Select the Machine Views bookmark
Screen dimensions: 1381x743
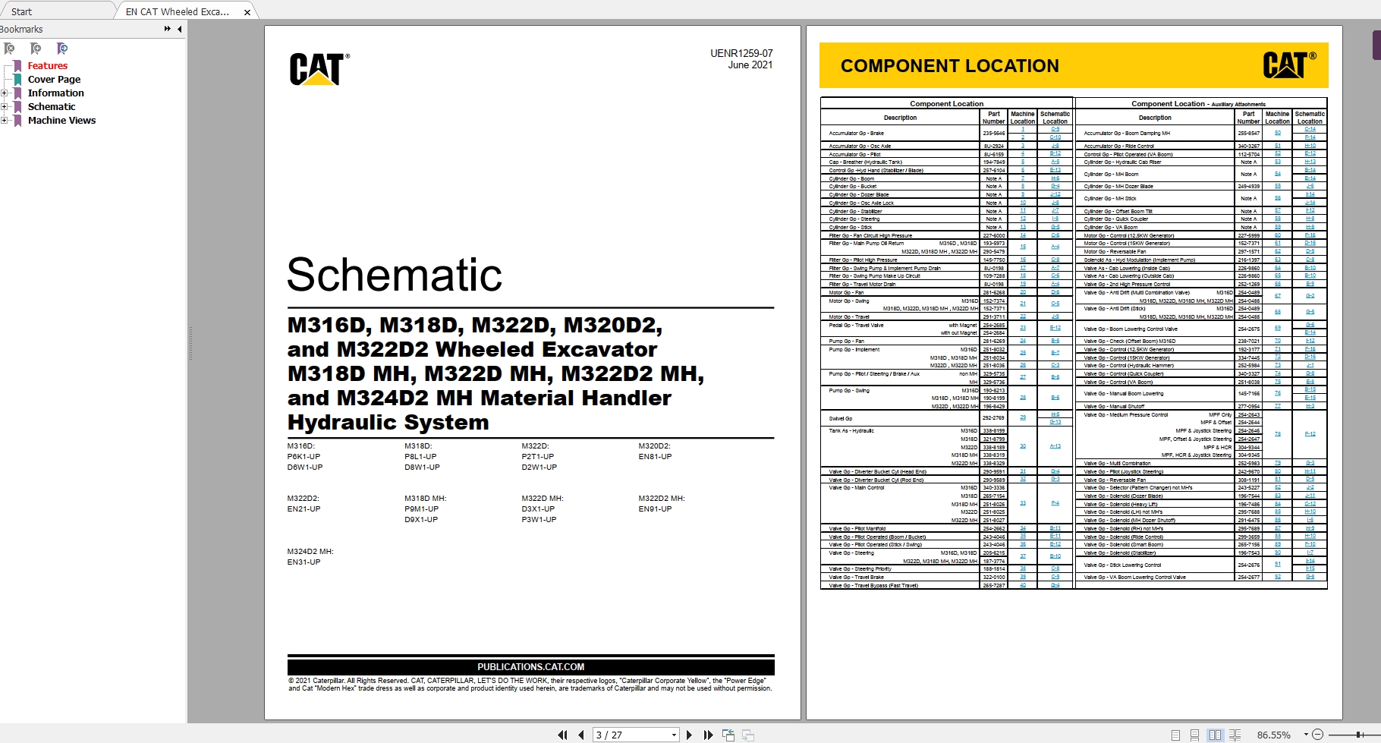pos(61,121)
